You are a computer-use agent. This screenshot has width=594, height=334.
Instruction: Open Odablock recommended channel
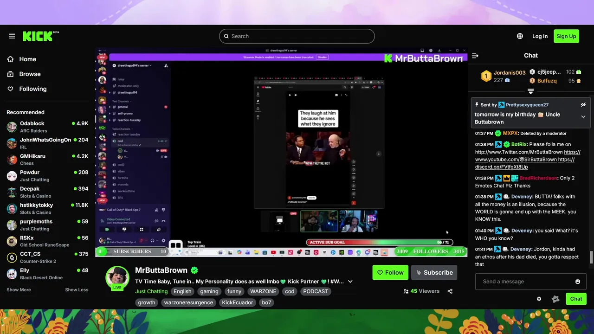47,127
